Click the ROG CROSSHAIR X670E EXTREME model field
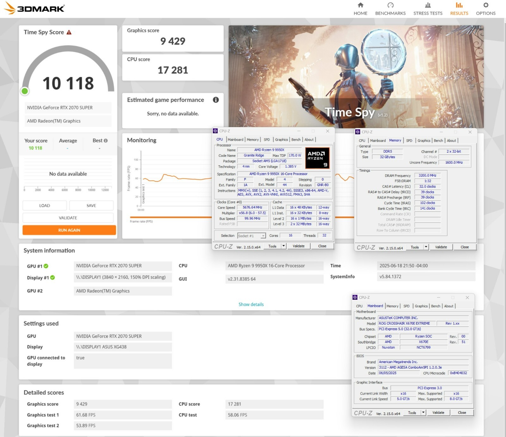506x437 pixels. click(407, 323)
